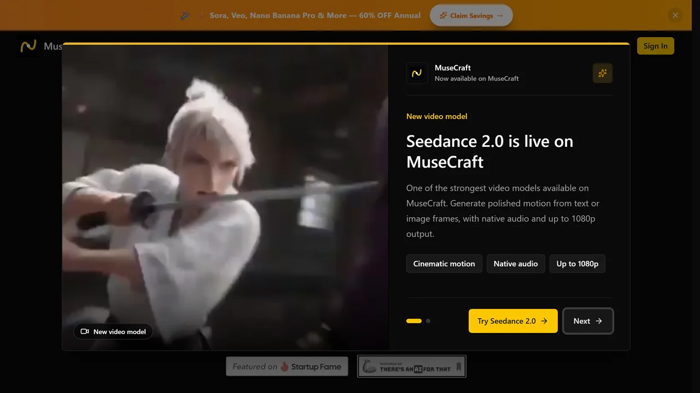
Task: Click the "Seedance 2.0 is live on MuseCraft" heading
Action: 489,151
